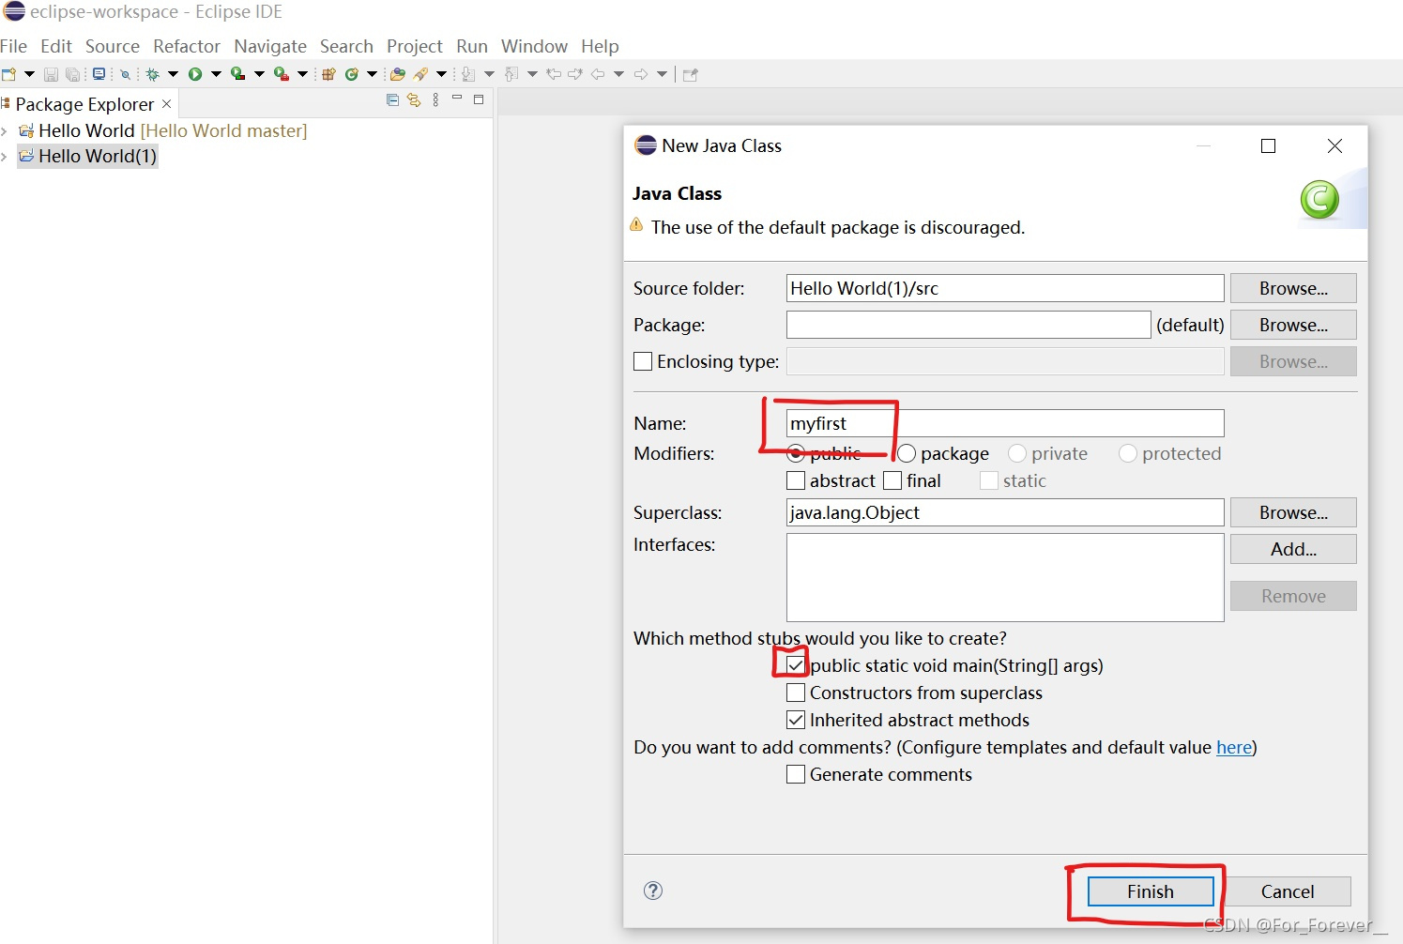Click the dialog help question-mark icon

[x=653, y=891]
